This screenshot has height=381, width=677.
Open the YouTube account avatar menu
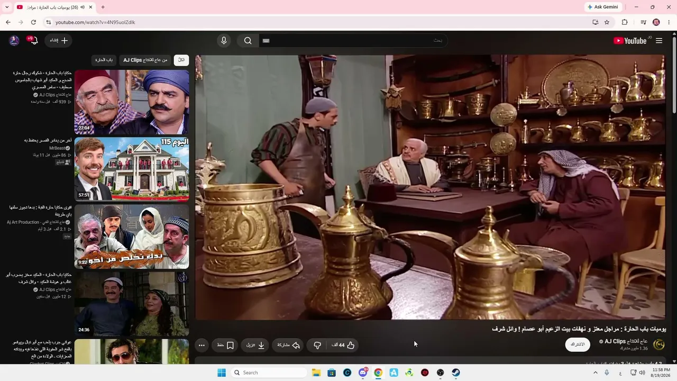tap(14, 41)
